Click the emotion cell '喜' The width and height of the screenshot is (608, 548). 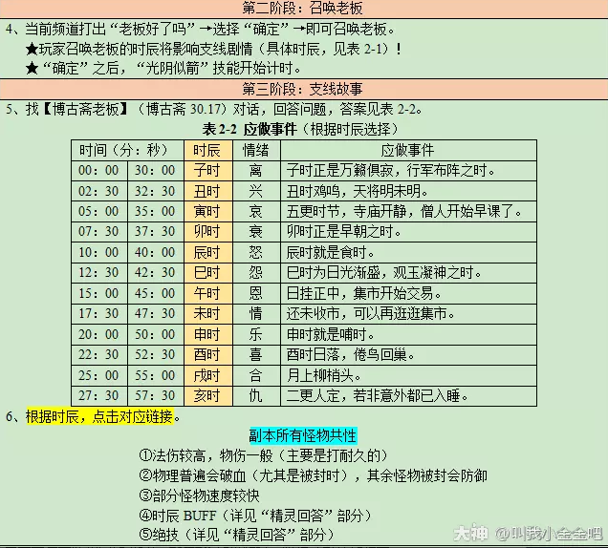256,355
